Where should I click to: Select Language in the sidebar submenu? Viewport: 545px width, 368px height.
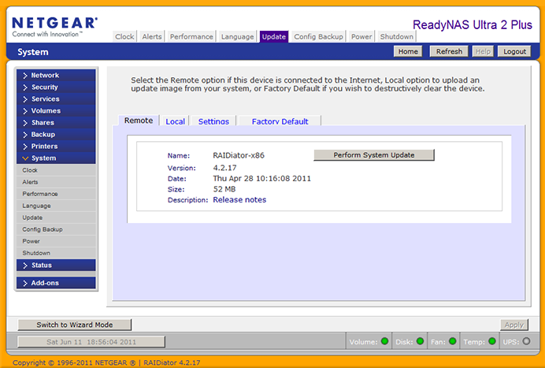coord(56,206)
